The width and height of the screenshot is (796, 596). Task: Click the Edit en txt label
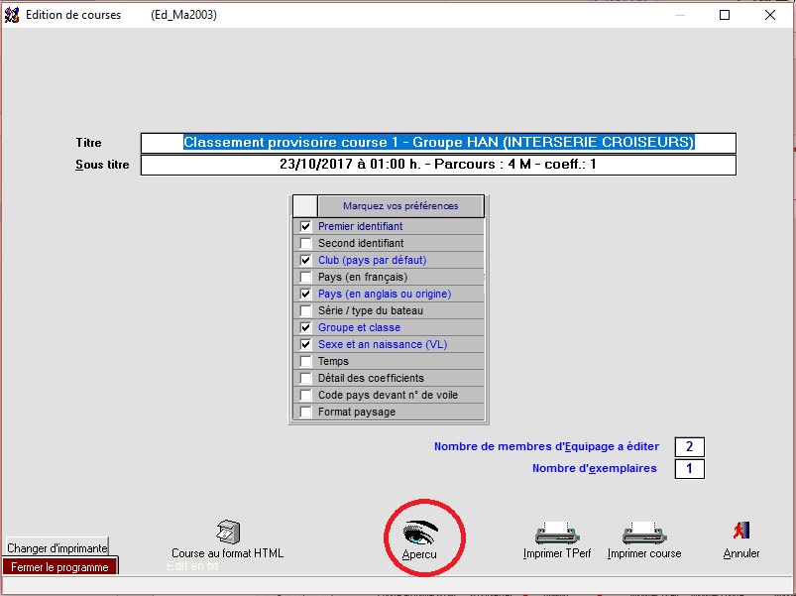[192, 565]
